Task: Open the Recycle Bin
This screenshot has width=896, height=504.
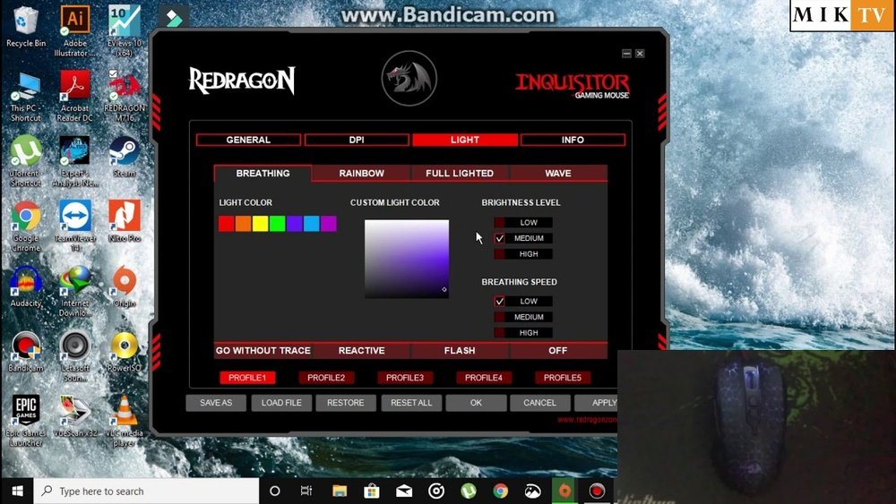Action: pos(26,22)
